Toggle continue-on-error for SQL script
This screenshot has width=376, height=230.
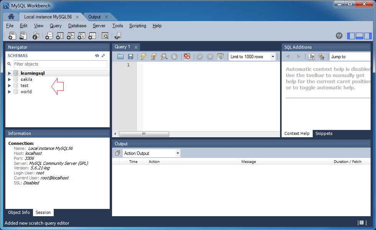[187, 57]
